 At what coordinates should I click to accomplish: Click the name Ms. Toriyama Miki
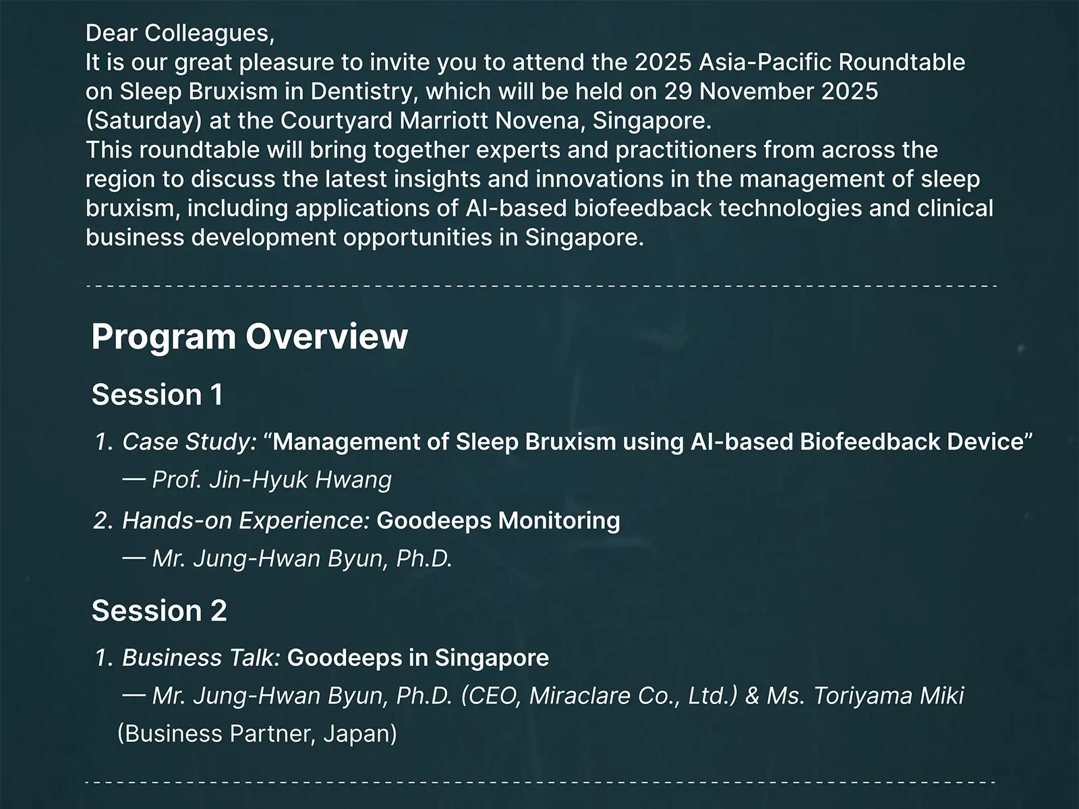pyautogui.click(x=865, y=695)
